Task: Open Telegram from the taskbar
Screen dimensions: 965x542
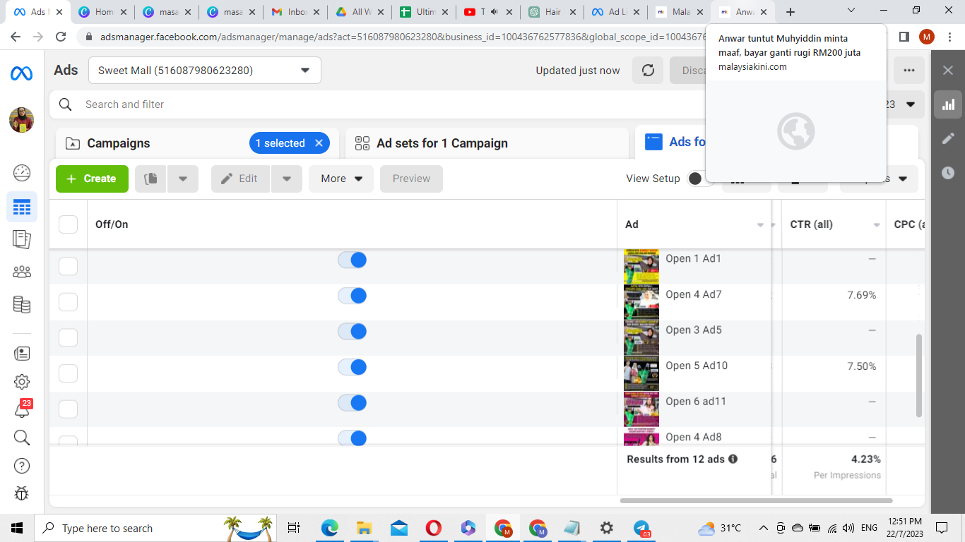Action: pos(641,528)
